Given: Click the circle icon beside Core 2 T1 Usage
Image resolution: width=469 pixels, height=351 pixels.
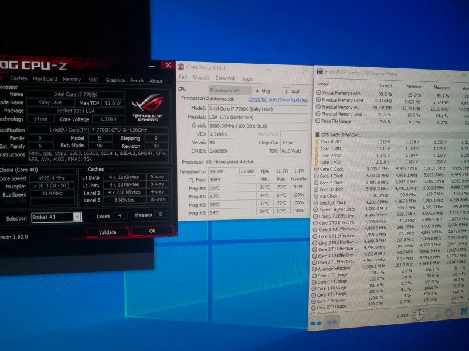Looking at the screenshot, I should [x=314, y=308].
